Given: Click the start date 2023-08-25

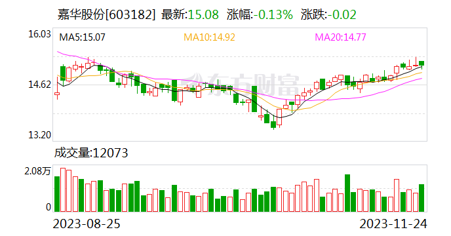Looking at the screenshot, I should (x=87, y=224).
